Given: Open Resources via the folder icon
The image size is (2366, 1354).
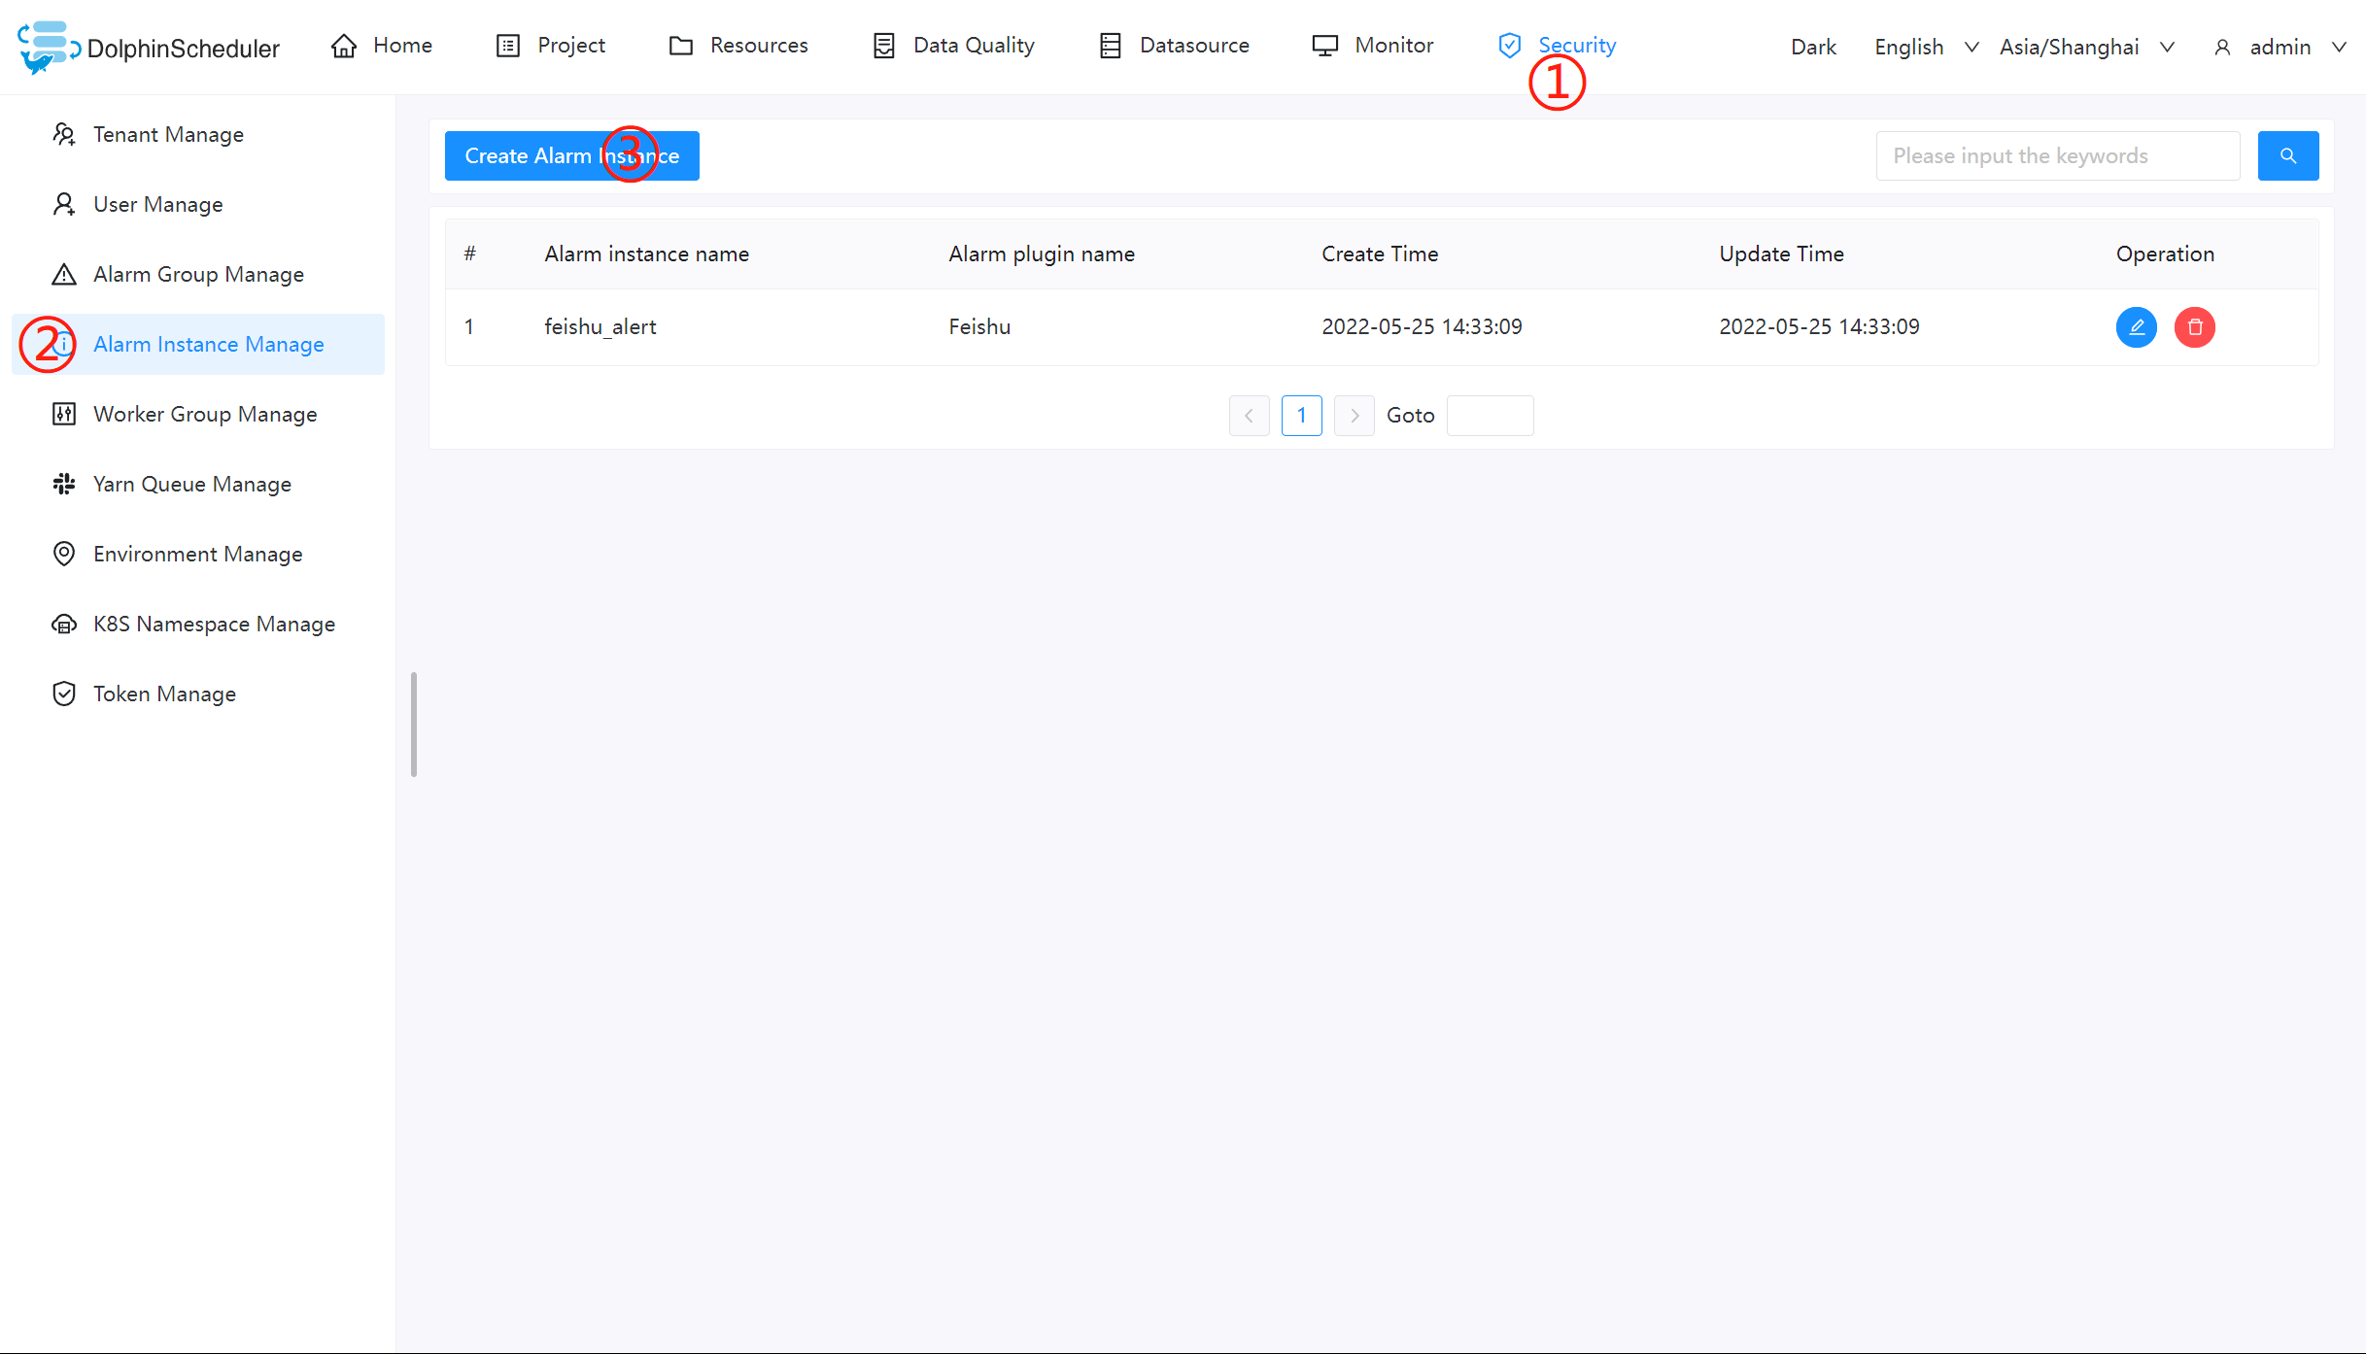Looking at the screenshot, I should (681, 45).
